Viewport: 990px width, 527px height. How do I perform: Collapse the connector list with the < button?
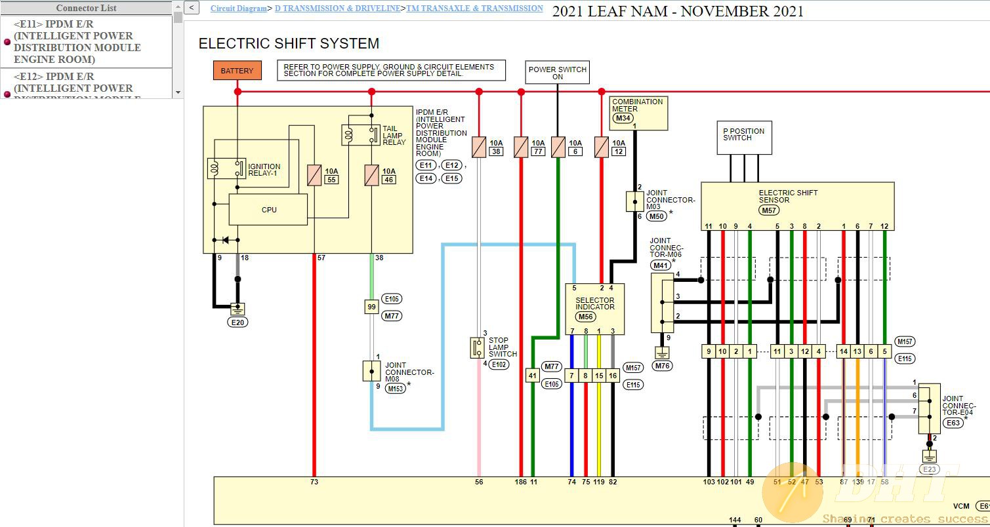click(192, 8)
